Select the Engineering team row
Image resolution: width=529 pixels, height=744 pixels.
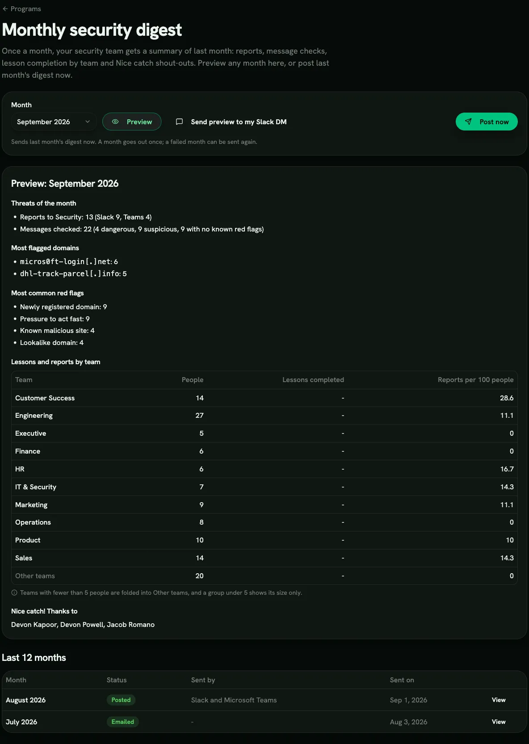pos(264,416)
